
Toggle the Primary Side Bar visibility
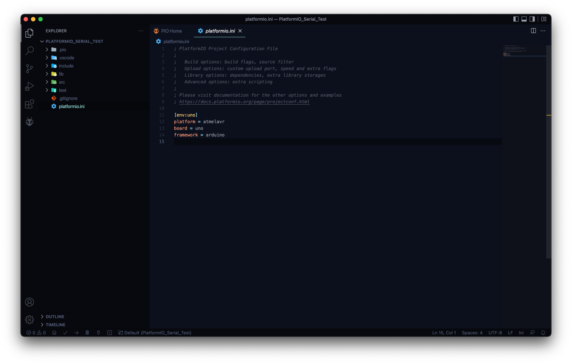(516, 19)
